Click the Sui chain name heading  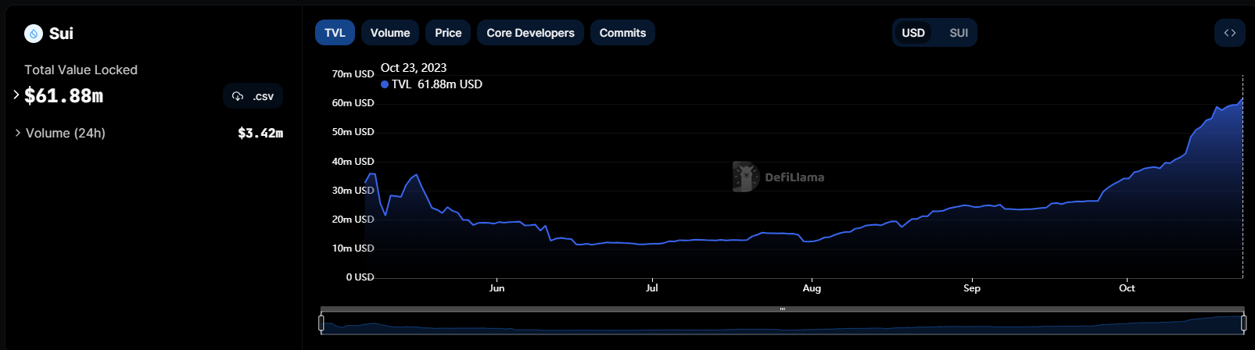(61, 34)
